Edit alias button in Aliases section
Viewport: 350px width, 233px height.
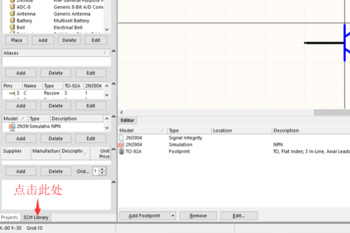91,73
